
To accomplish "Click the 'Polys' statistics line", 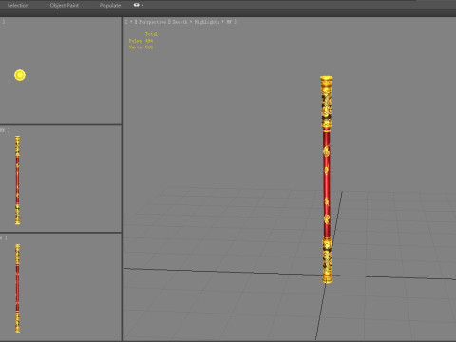I will click(141, 41).
